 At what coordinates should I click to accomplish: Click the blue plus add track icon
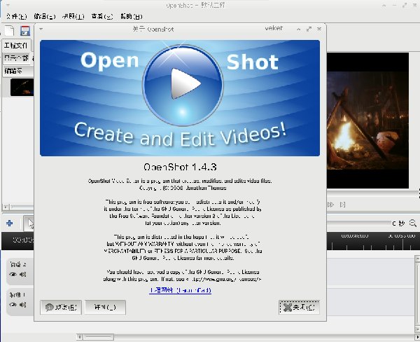pyautogui.click(x=9, y=223)
